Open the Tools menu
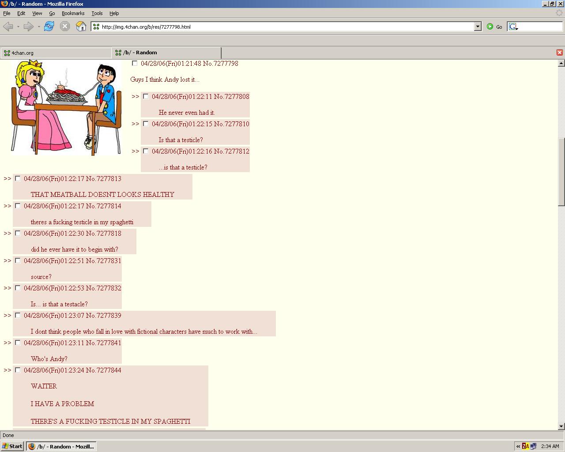This screenshot has width=565, height=452. point(97,13)
